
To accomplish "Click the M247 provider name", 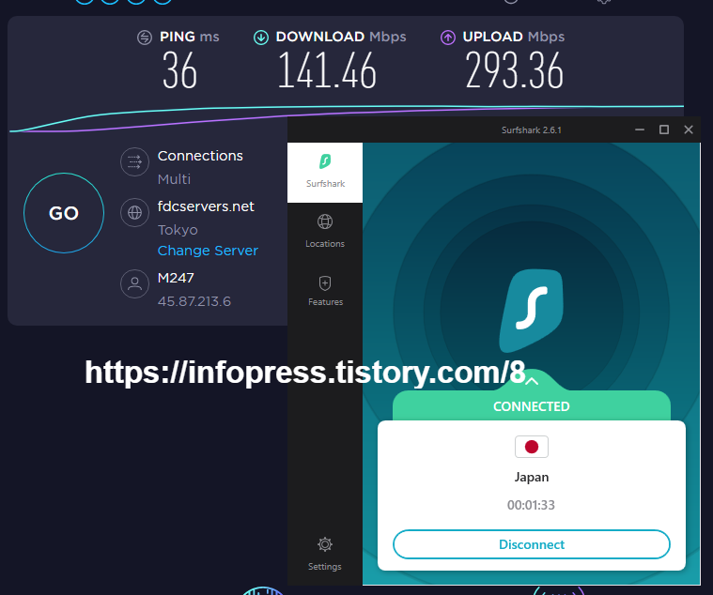I will tap(176, 278).
